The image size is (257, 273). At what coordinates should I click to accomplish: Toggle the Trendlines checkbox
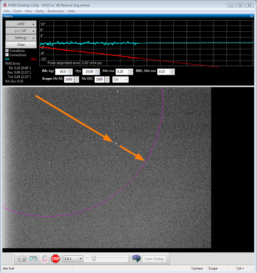coord(7,51)
